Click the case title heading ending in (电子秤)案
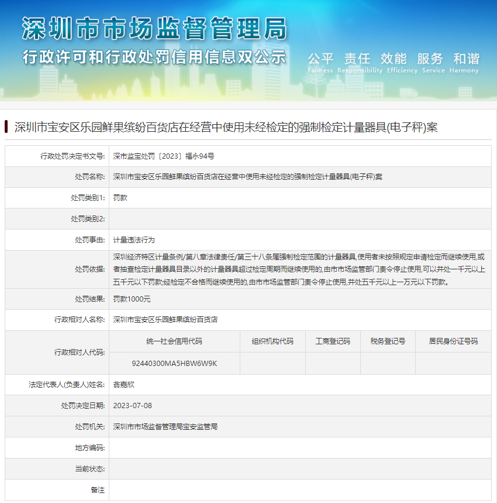The height and width of the screenshot is (503, 497). [x=226, y=127]
